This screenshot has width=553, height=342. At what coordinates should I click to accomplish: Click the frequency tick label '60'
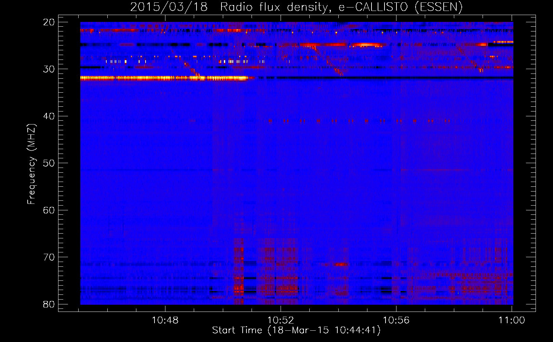click(49, 210)
